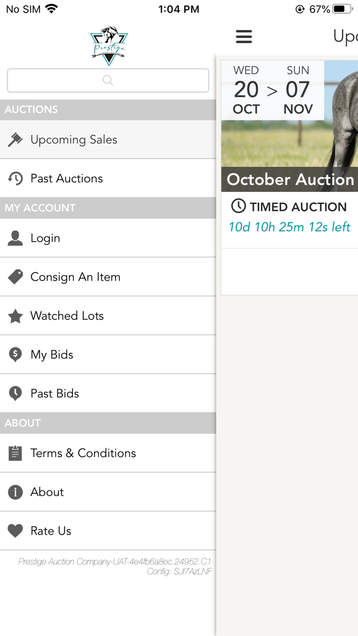Screen dimensions: 358x636
Task: Click the Consign An Item tag icon
Action: point(15,277)
